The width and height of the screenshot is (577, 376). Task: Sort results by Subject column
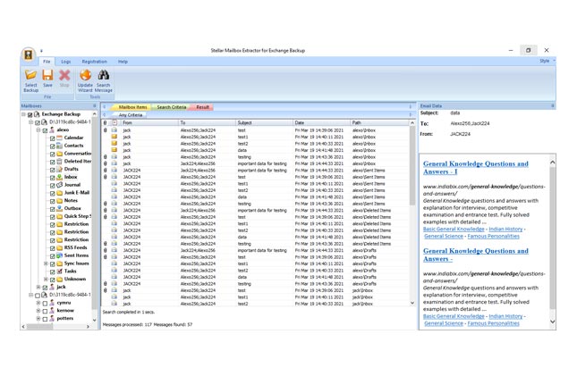[264, 122]
